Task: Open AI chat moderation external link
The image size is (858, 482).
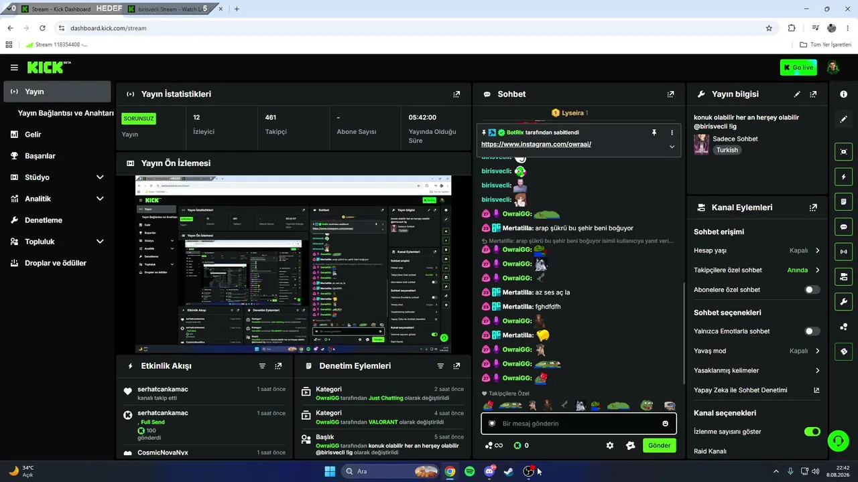Action: click(816, 390)
